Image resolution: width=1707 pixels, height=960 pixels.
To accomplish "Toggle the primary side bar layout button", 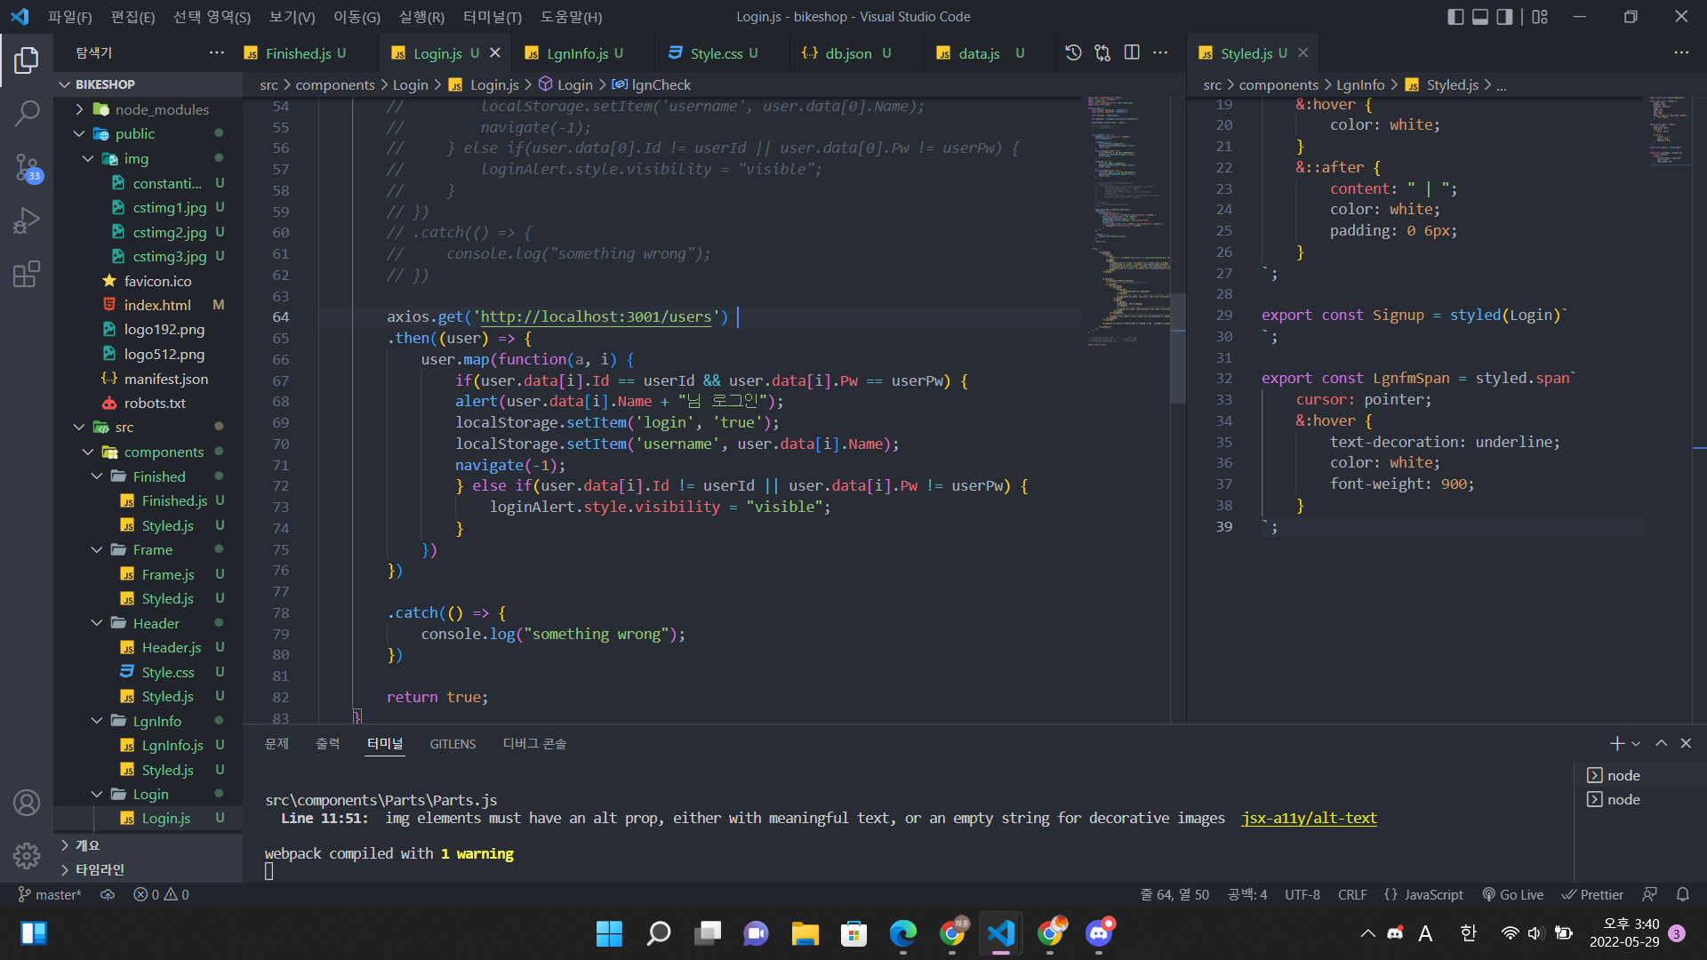I will (x=1455, y=17).
